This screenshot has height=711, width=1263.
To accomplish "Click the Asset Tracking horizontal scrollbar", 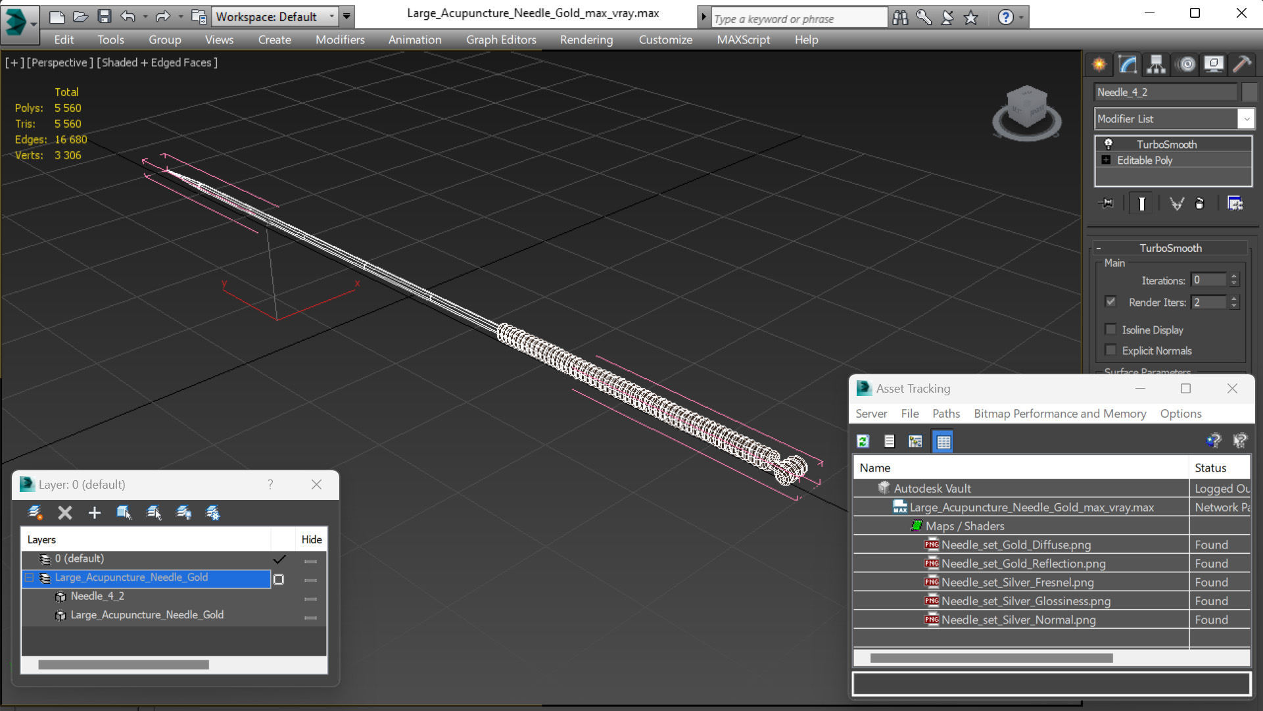I will coord(991,658).
